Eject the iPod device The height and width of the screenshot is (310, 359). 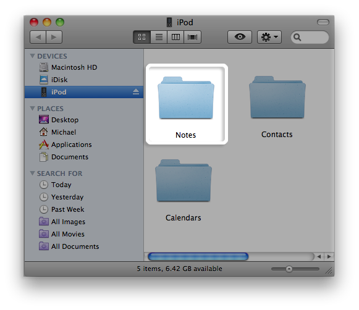pos(136,92)
